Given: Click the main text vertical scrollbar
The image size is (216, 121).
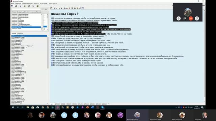Looking at the screenshot, I should [205, 56].
